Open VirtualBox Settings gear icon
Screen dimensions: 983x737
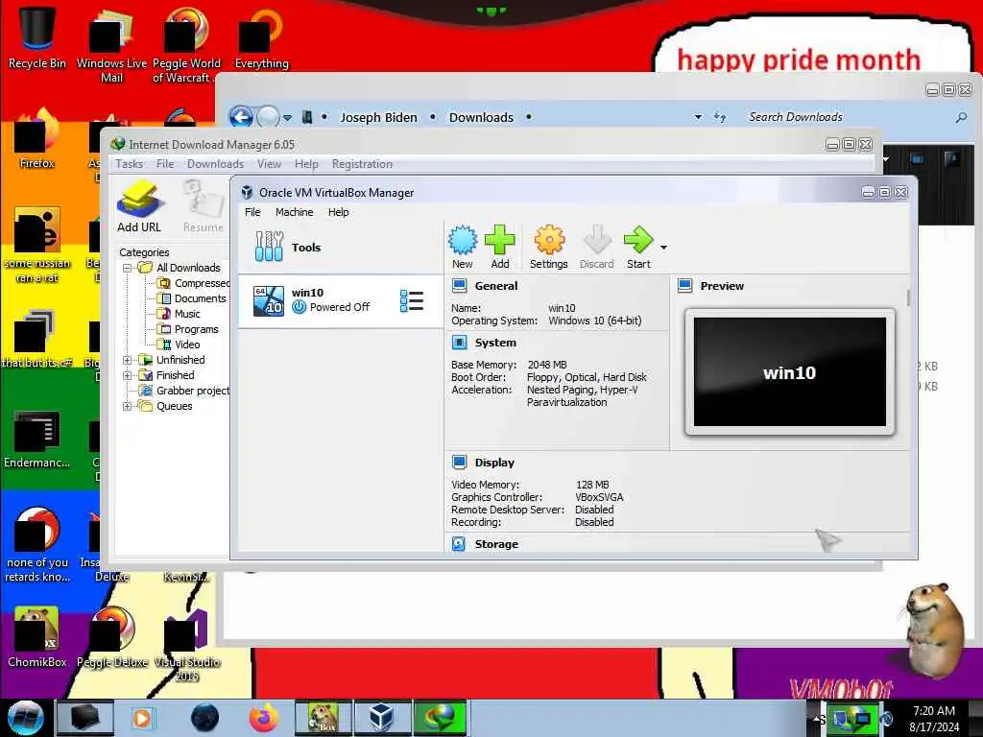point(548,247)
